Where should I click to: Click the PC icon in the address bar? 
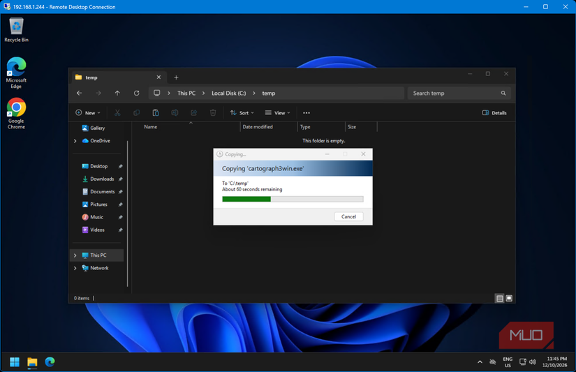click(157, 93)
